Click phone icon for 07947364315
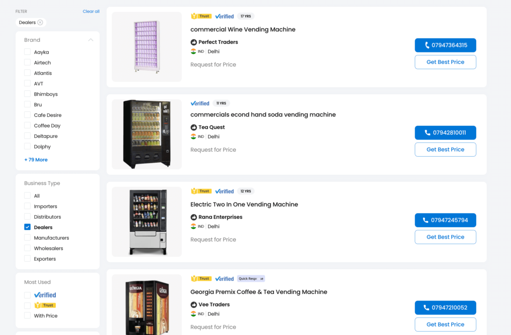The width and height of the screenshot is (511, 335). pyautogui.click(x=427, y=45)
